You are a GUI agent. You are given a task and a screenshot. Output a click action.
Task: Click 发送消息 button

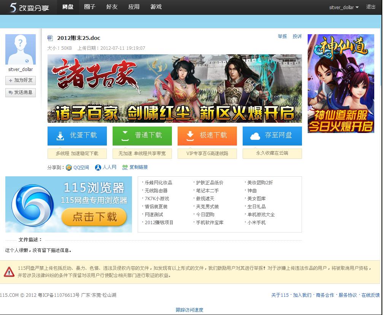pyautogui.click(x=21, y=92)
